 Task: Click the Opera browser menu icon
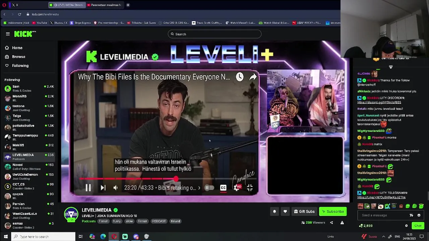click(4, 5)
